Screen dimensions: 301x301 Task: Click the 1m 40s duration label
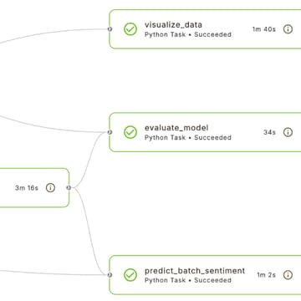pyautogui.click(x=264, y=29)
